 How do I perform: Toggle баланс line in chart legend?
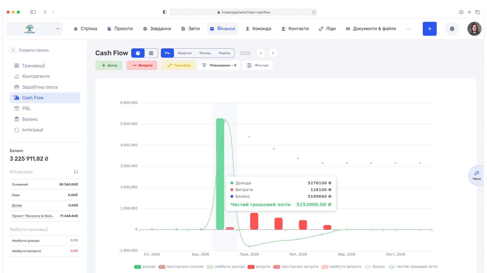[x=375, y=267]
